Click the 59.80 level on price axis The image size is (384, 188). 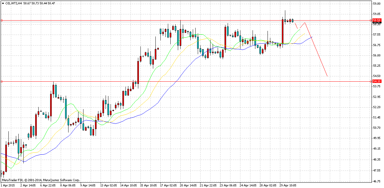(377, 4)
